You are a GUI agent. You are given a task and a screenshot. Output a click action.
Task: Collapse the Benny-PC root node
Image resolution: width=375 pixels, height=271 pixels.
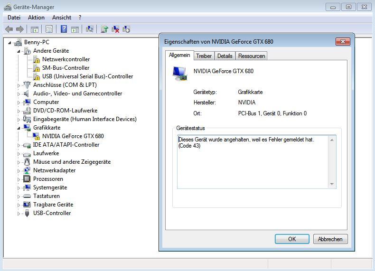(9, 43)
